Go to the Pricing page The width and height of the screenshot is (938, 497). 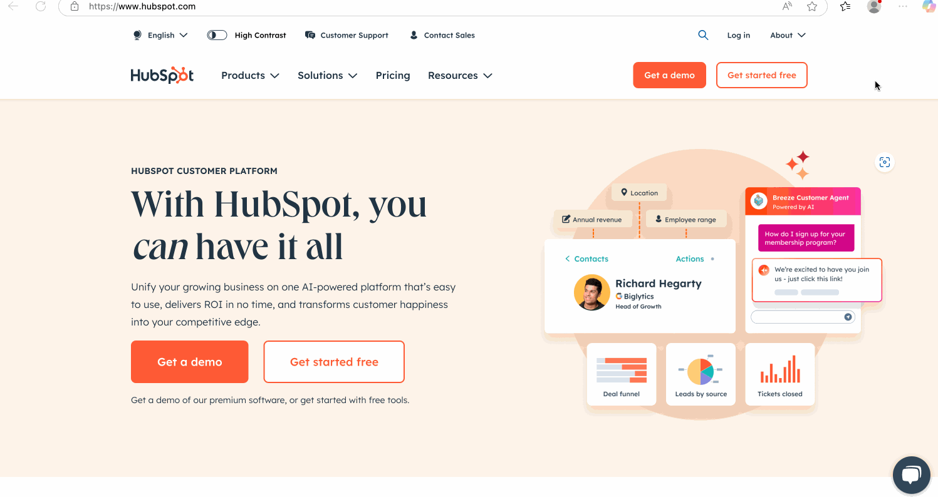[393, 75]
